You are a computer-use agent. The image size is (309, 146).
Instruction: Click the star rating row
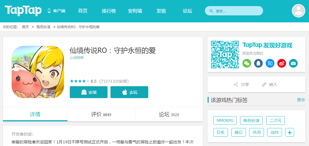coord(80,81)
